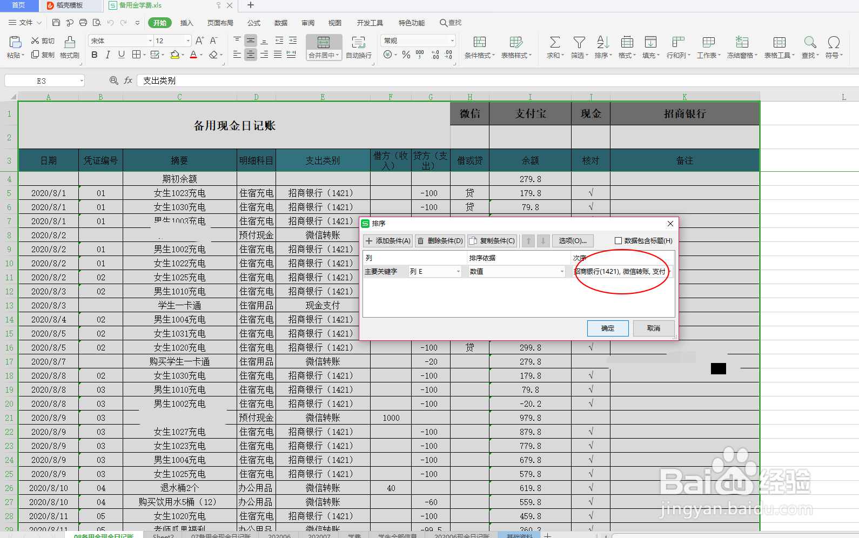This screenshot has height=538, width=859.
Task: Select cell containing 退水桶2个
Action: click(x=179, y=488)
